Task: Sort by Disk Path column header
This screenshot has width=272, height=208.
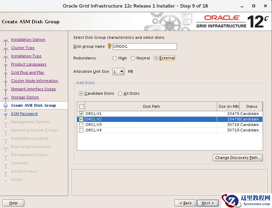Action: 151,107
